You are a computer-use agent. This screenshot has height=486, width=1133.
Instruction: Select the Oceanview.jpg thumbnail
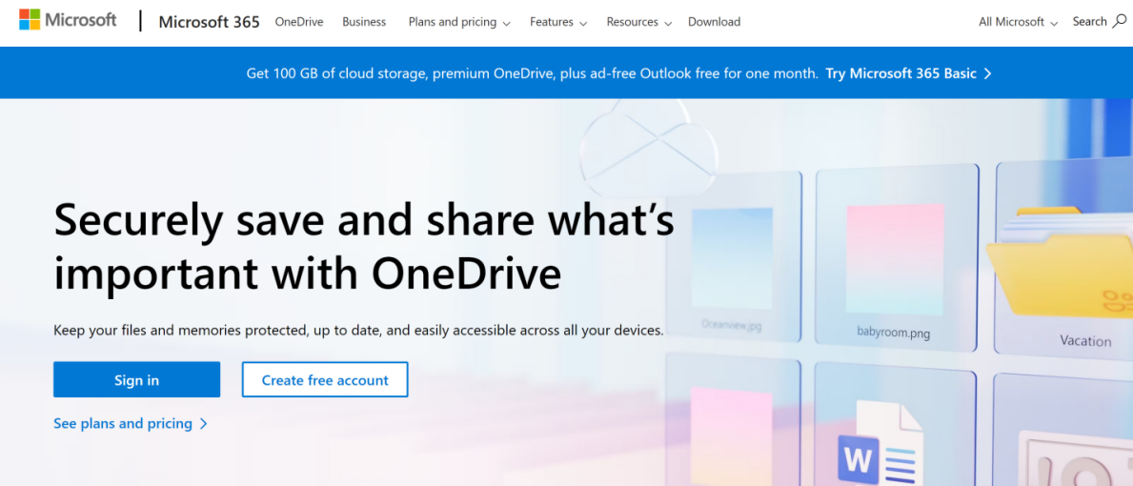point(732,256)
